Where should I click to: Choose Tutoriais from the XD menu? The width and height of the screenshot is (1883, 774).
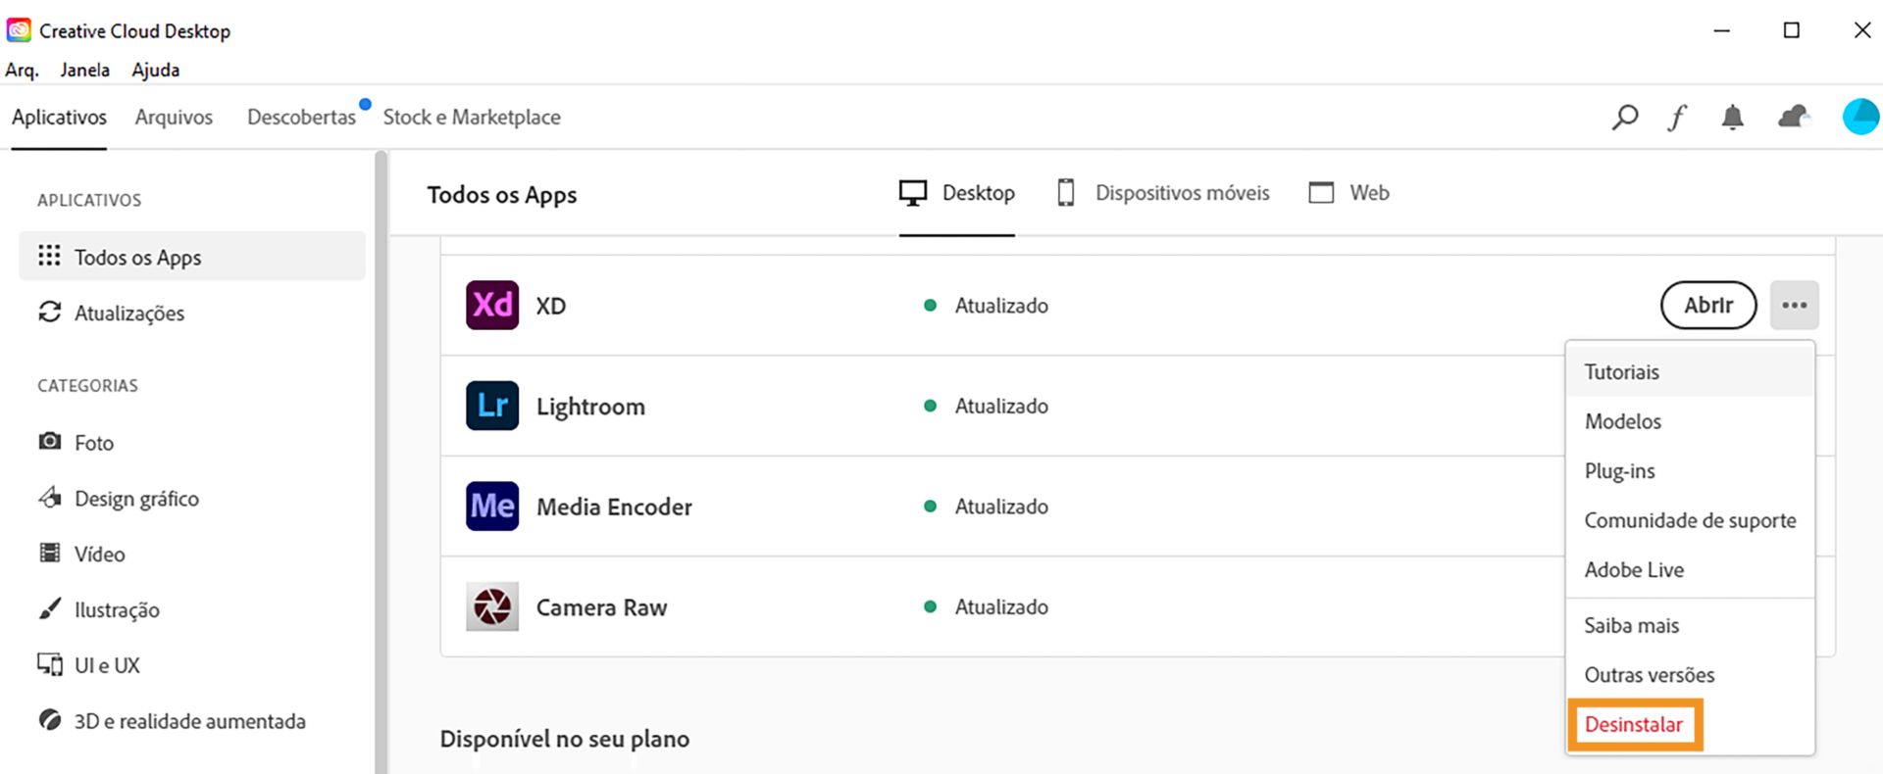point(1691,372)
